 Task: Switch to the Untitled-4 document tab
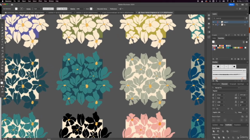pos(60,12)
